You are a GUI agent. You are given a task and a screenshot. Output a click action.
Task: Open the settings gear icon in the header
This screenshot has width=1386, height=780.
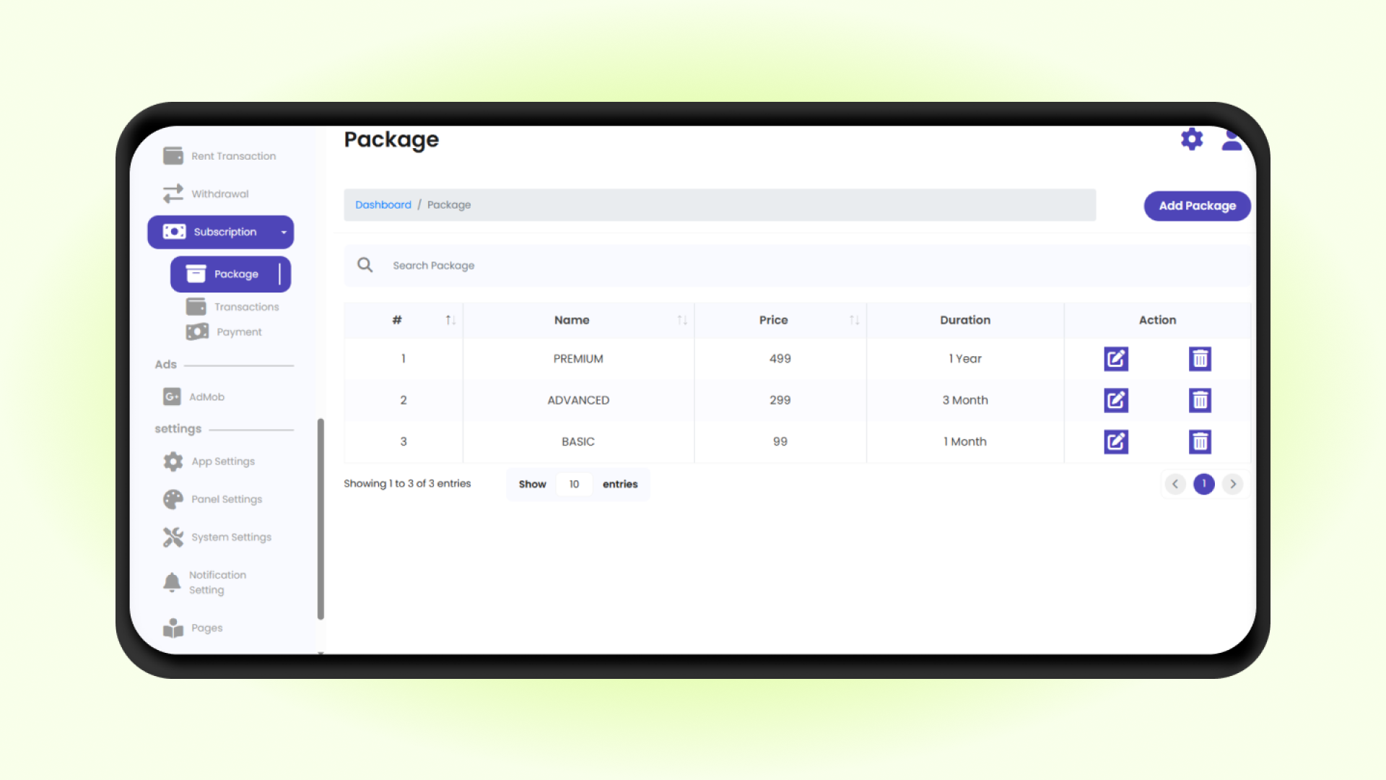pos(1192,139)
